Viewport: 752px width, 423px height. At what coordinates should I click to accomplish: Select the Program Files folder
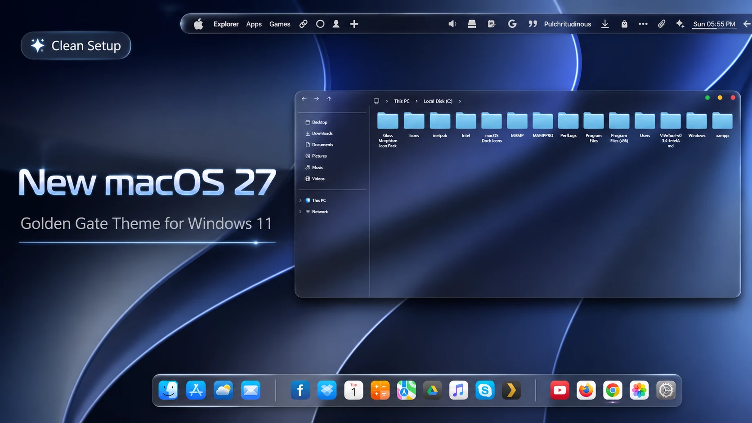(594, 128)
